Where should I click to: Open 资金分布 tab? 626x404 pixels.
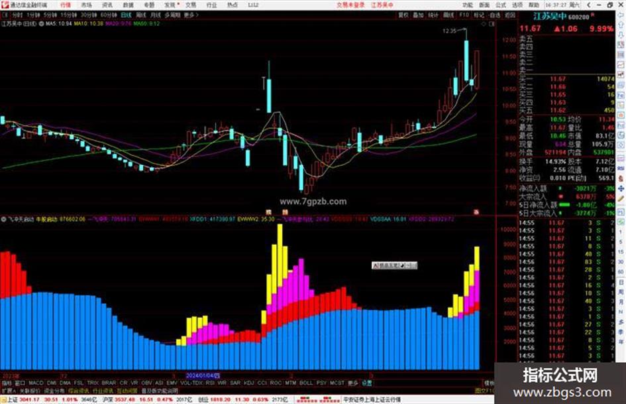click(x=54, y=390)
